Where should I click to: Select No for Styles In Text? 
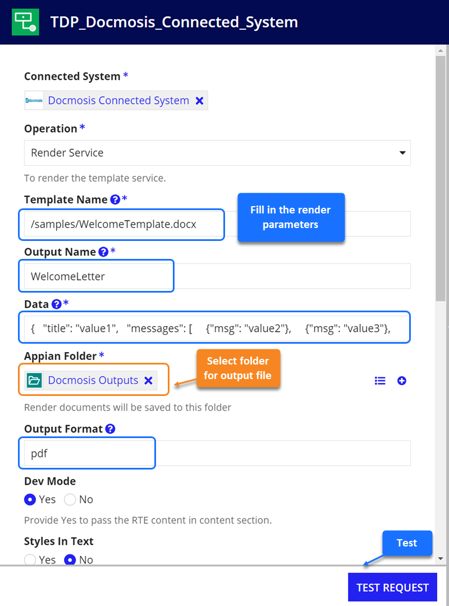(70, 559)
